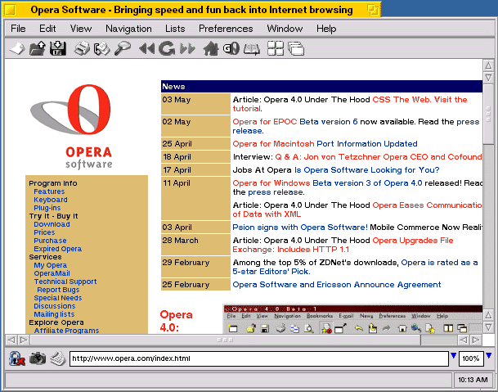
Task: Open 'Psion signs with Opera Software!' link
Action: coord(300,228)
